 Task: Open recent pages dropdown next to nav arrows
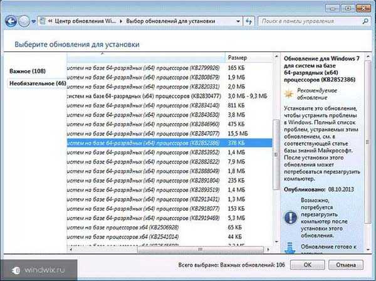pyautogui.click(x=34, y=21)
